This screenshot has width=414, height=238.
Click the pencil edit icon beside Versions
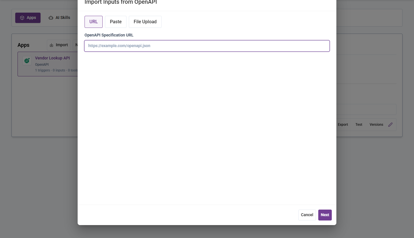click(x=390, y=125)
